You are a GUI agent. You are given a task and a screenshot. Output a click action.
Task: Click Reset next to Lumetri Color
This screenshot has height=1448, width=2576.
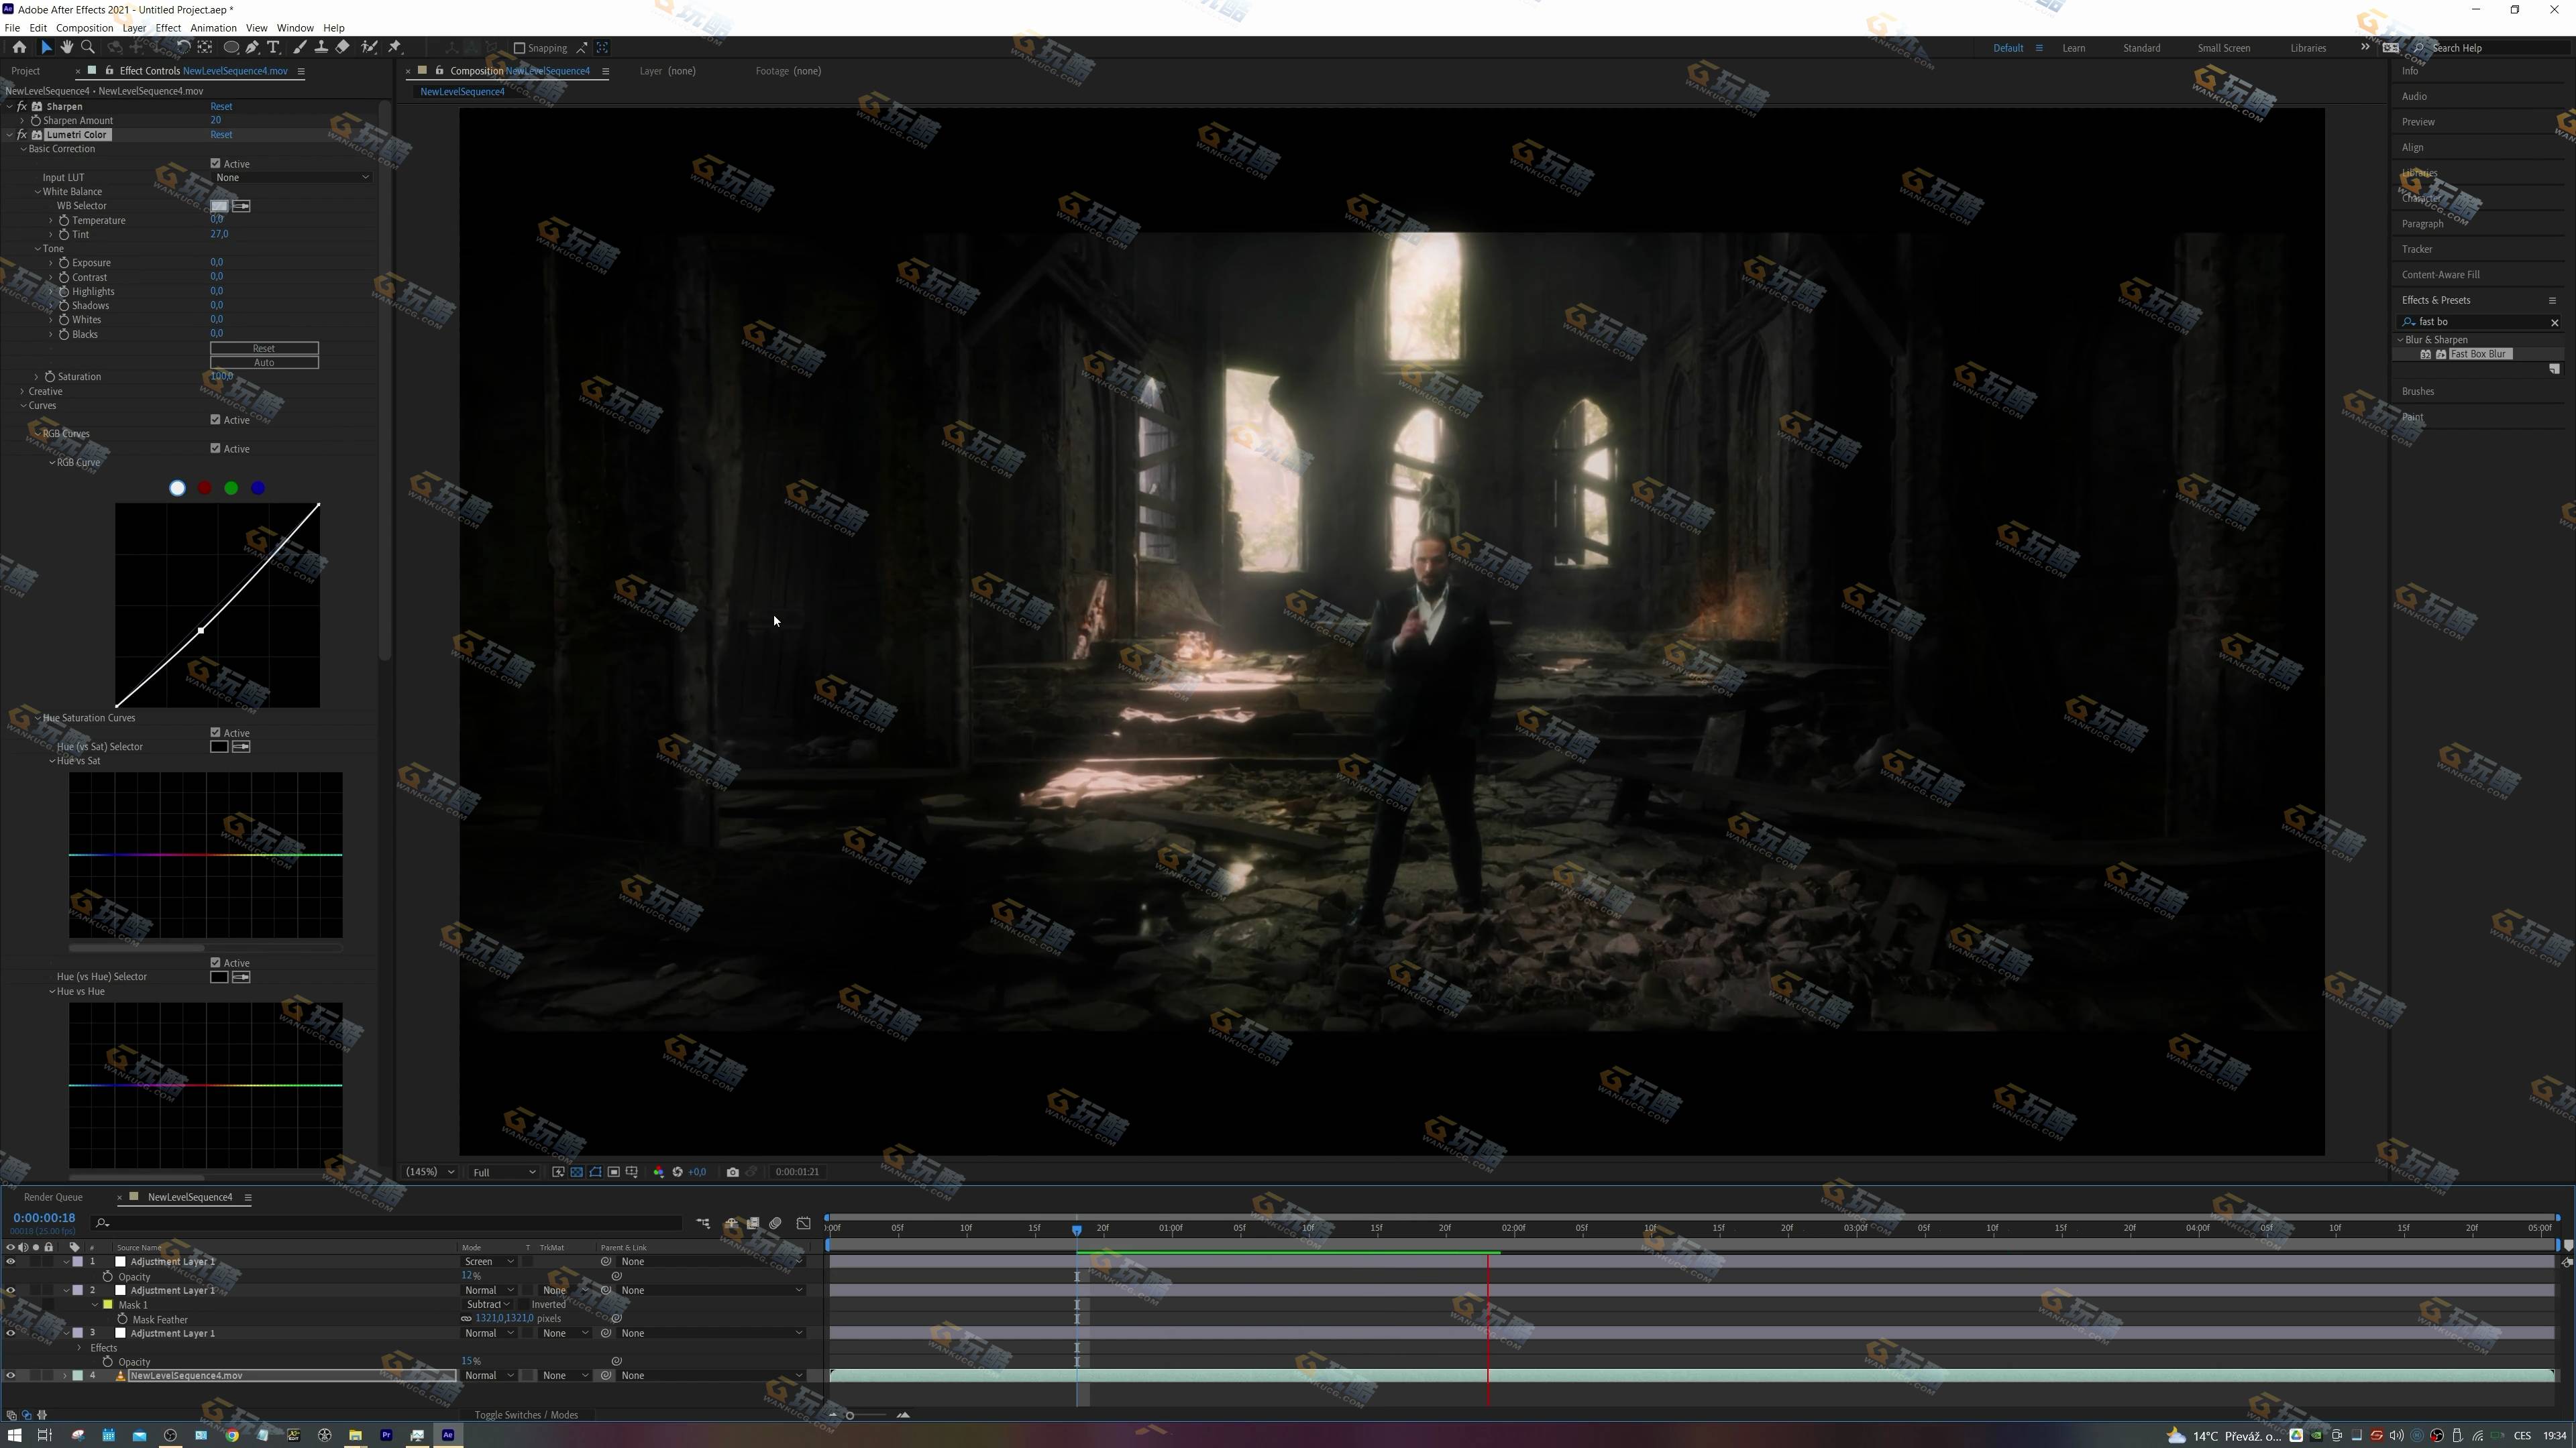[221, 135]
